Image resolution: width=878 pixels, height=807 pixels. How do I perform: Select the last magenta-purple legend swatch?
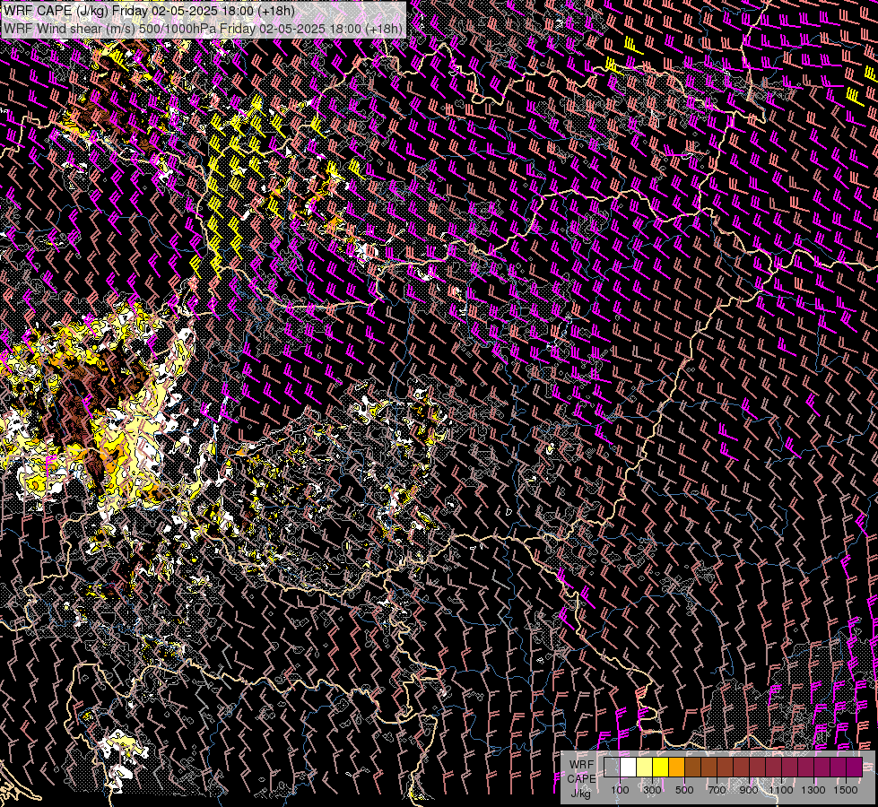[855, 768]
